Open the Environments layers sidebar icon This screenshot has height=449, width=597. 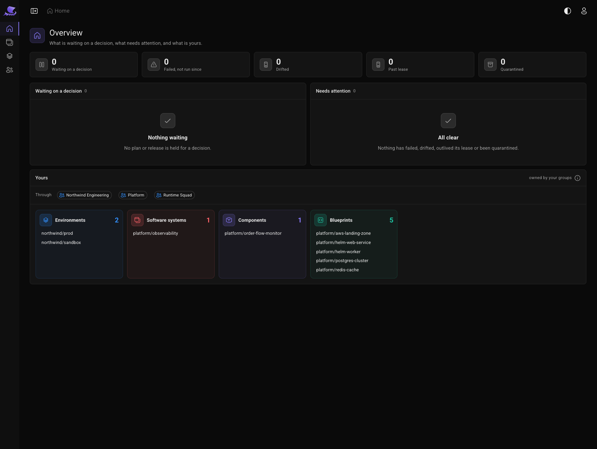pyautogui.click(x=10, y=56)
